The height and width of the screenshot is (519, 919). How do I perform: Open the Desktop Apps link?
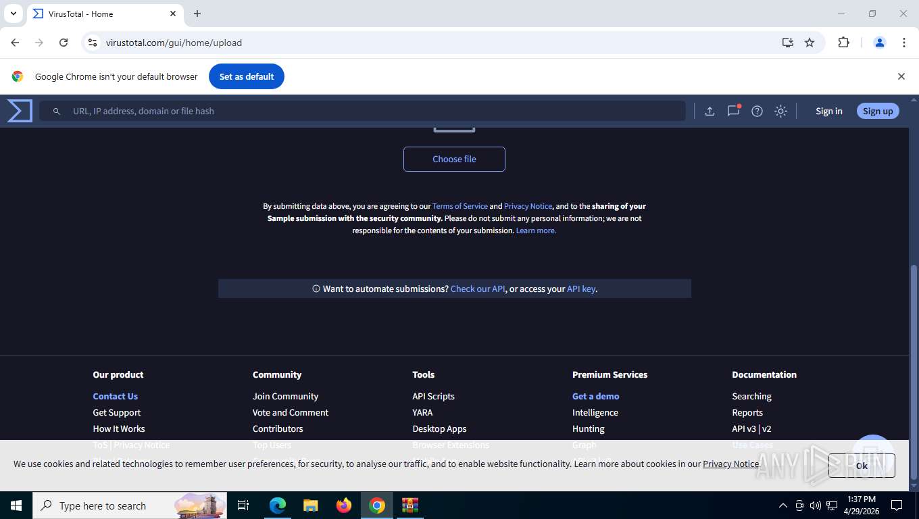click(439, 428)
